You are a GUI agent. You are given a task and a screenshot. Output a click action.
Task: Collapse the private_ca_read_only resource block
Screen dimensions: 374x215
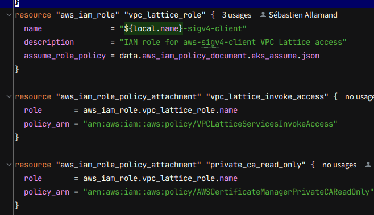tap(9, 165)
